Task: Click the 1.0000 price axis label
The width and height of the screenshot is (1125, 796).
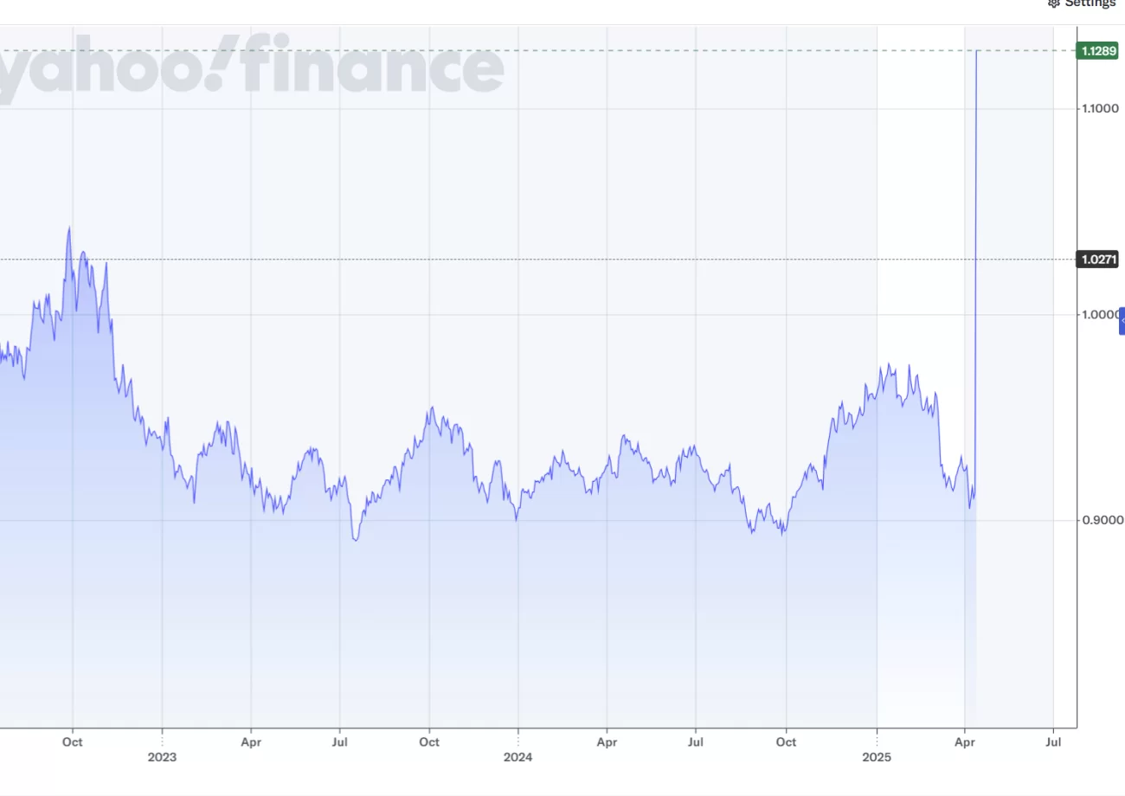Action: [1099, 314]
